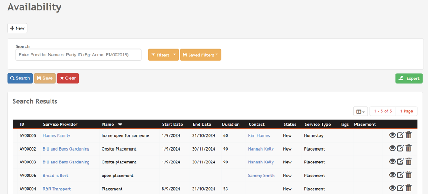Click the blue Search button
Image resolution: width=428 pixels, height=194 pixels.
coord(20,78)
